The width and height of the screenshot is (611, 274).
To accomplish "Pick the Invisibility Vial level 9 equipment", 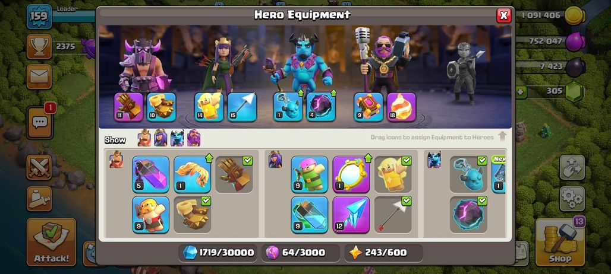I will [310, 215].
